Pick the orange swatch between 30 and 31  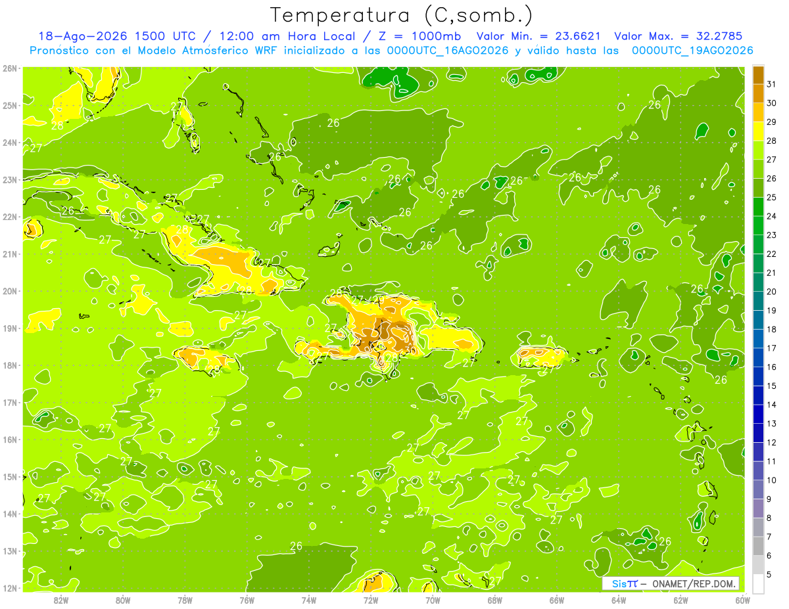click(759, 95)
